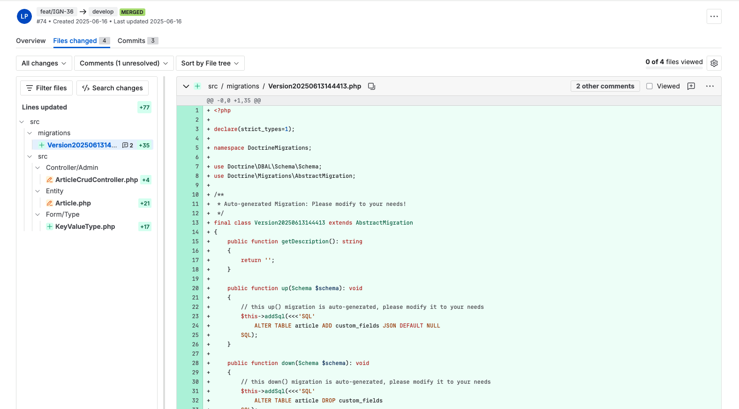Image resolution: width=739 pixels, height=409 pixels.
Task: Open file-level more options ellipsis
Action: tap(709, 86)
